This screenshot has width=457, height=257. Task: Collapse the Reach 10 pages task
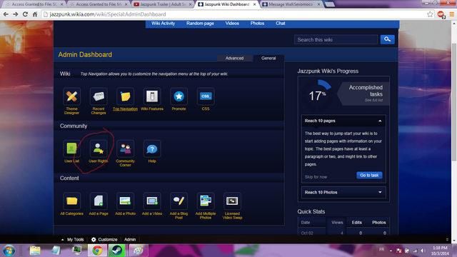(x=380, y=121)
